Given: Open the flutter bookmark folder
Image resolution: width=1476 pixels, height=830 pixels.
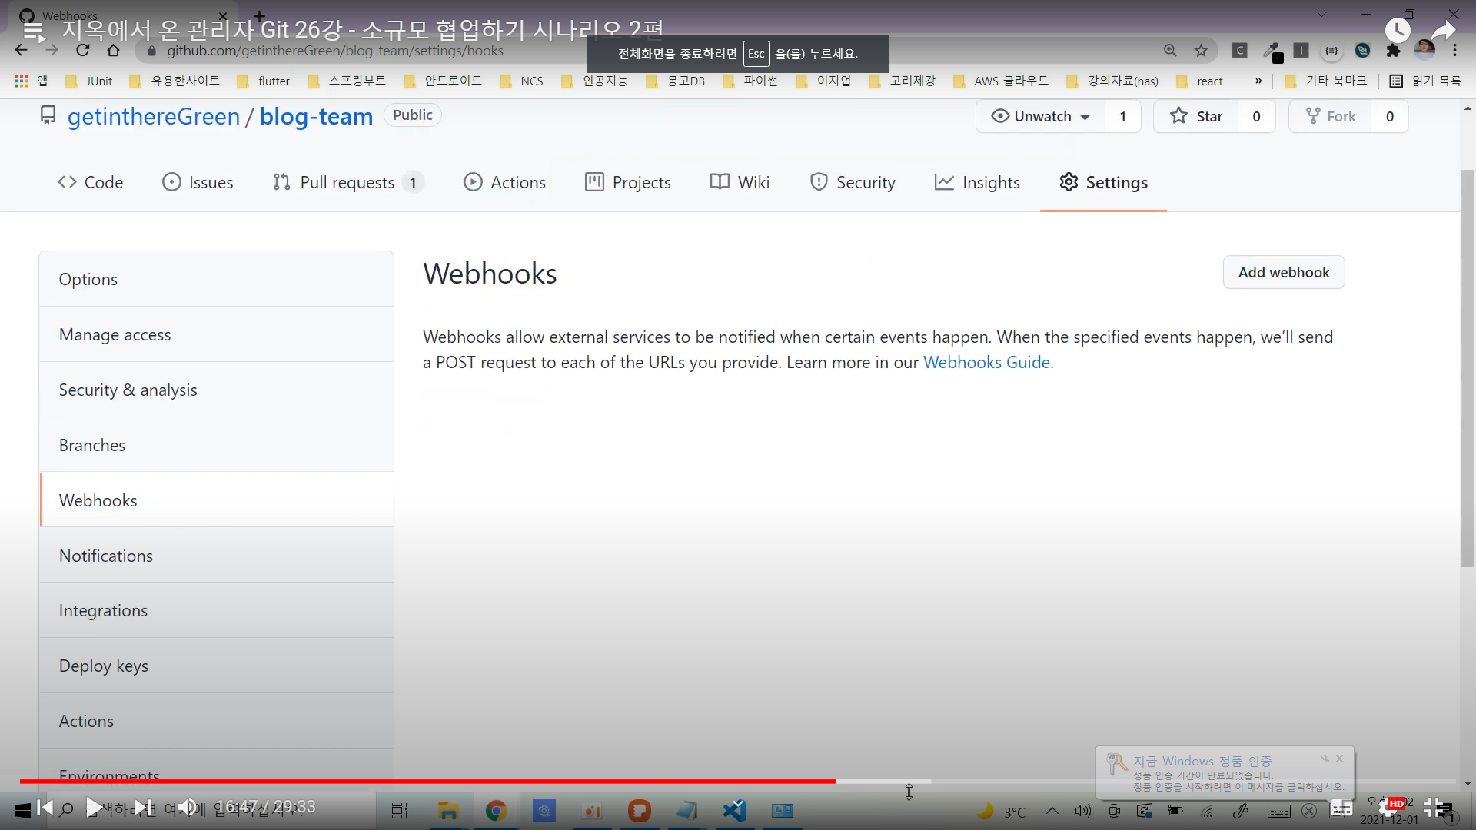Looking at the screenshot, I should (x=264, y=81).
